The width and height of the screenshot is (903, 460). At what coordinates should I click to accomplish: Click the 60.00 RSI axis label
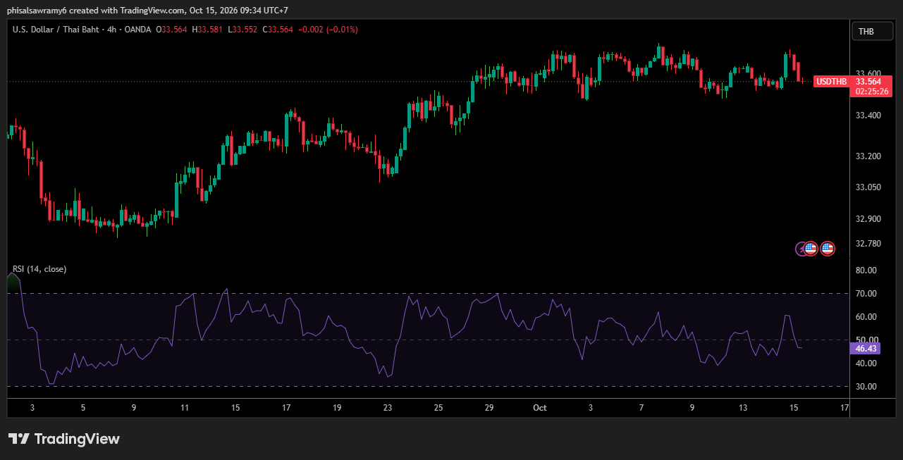[866, 316]
